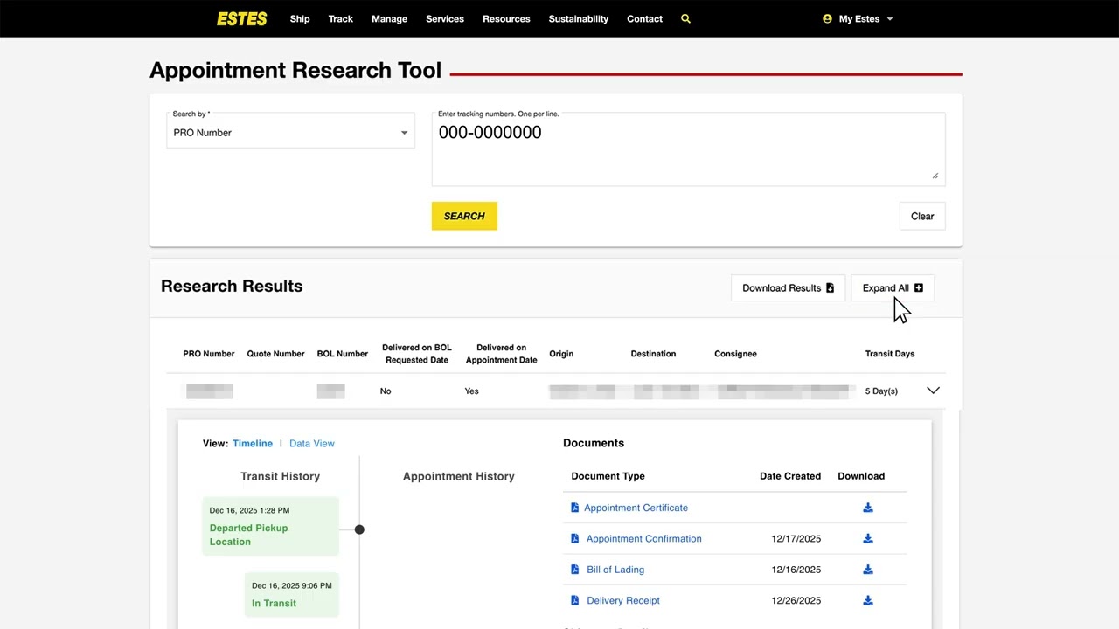
Task: Expand All research results
Action: pos(893,287)
